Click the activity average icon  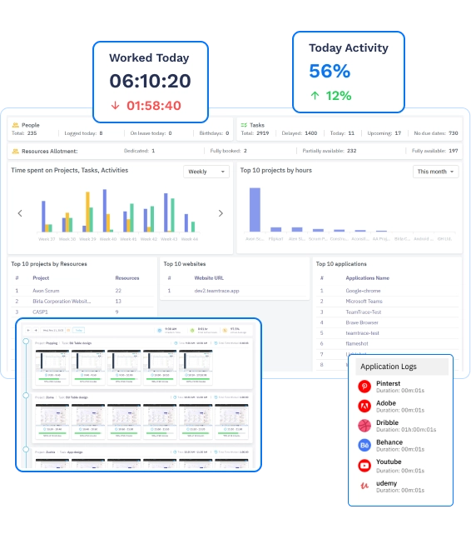pyautogui.click(x=225, y=330)
